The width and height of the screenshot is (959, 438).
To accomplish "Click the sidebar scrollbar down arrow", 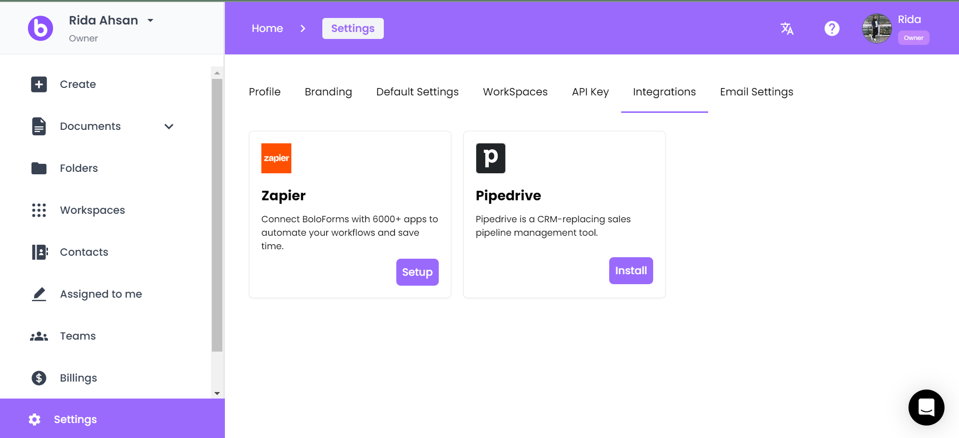I will pyautogui.click(x=217, y=394).
